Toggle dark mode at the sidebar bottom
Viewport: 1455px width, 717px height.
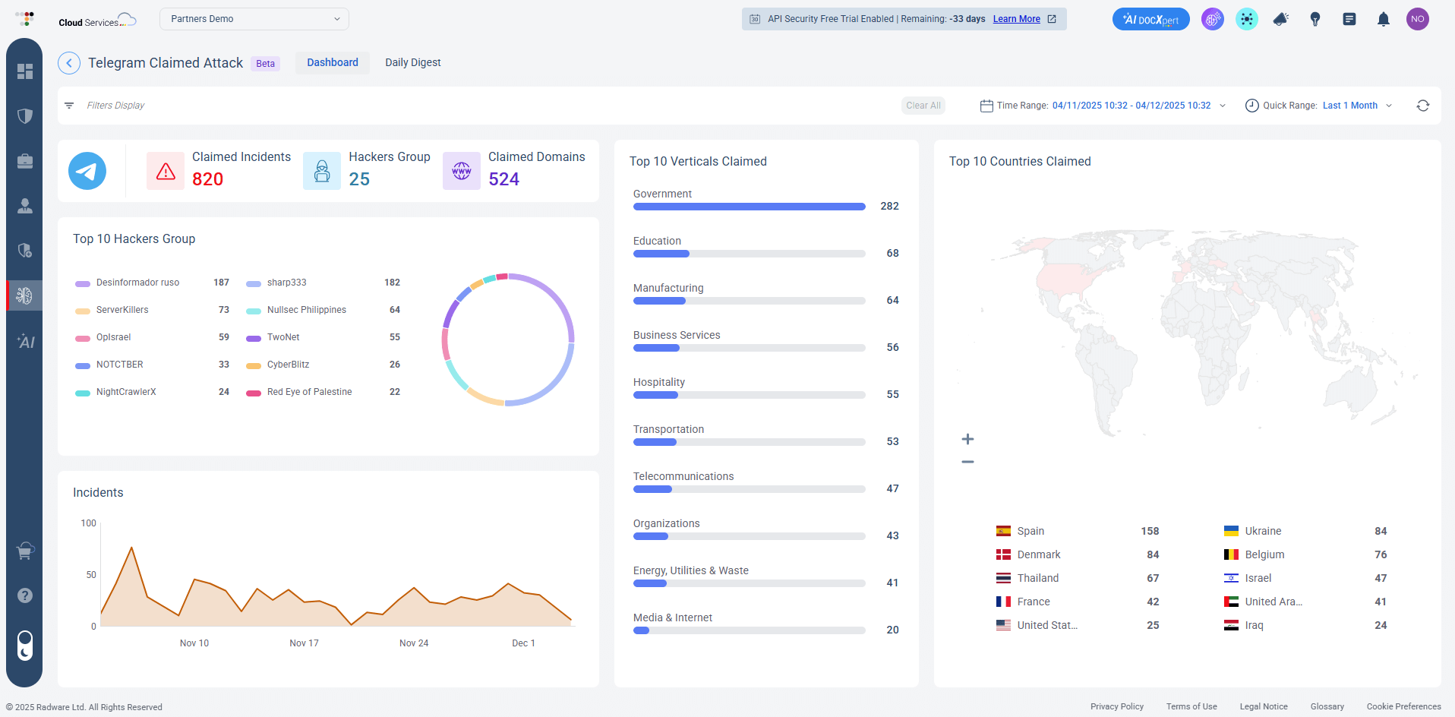coord(25,647)
